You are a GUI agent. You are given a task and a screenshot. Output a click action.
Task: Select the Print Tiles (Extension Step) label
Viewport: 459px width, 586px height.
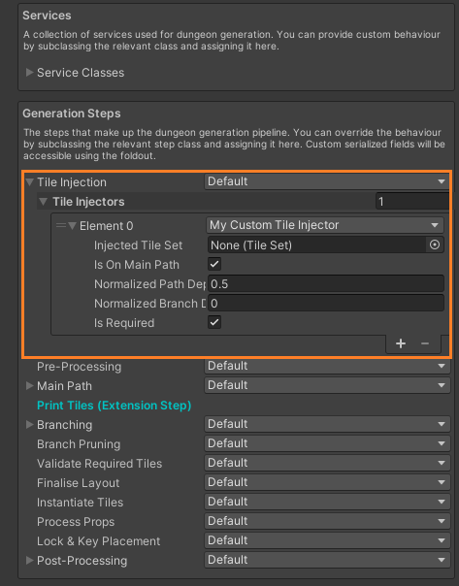114,406
